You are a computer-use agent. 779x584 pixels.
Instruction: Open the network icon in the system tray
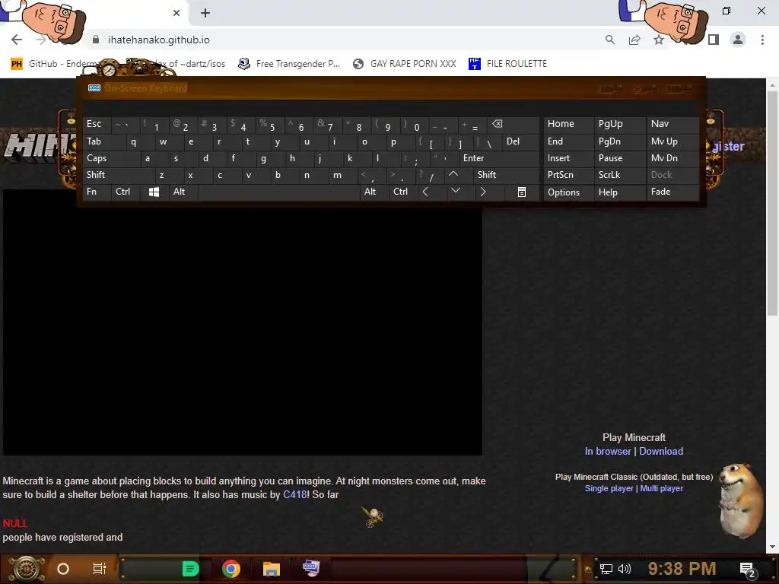coord(606,569)
